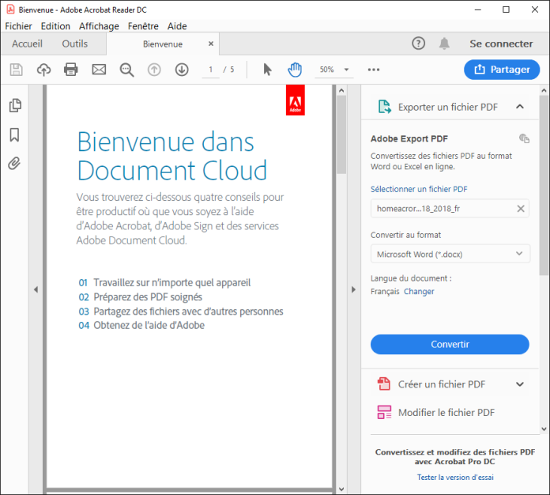This screenshot has height=495, width=550.
Task: Open the Fichier menu
Action: (x=18, y=26)
